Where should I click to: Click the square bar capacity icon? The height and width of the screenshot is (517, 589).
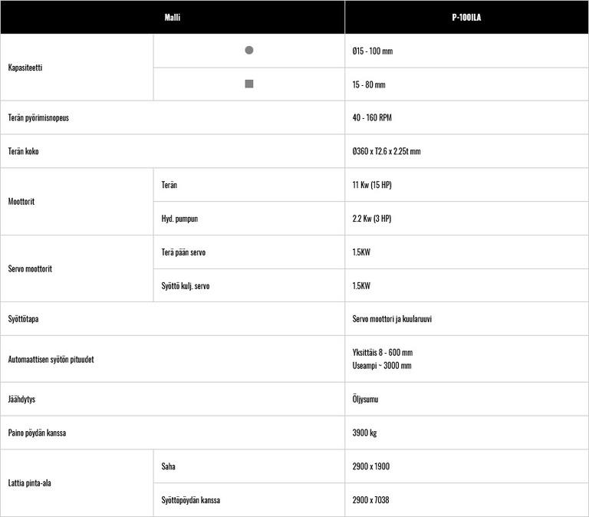pos(248,84)
